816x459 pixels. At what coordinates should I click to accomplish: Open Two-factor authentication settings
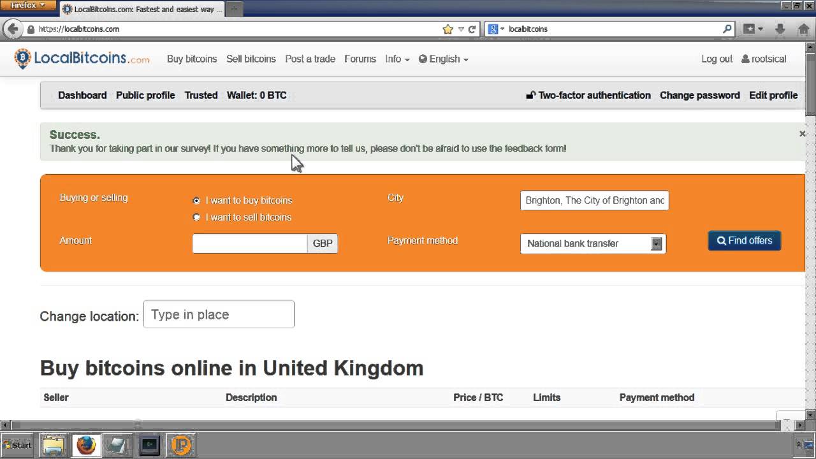click(588, 95)
